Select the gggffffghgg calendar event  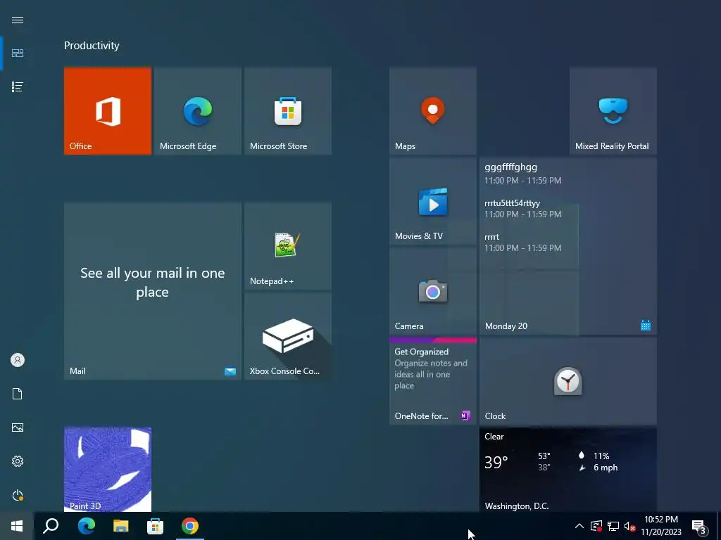[523, 173]
